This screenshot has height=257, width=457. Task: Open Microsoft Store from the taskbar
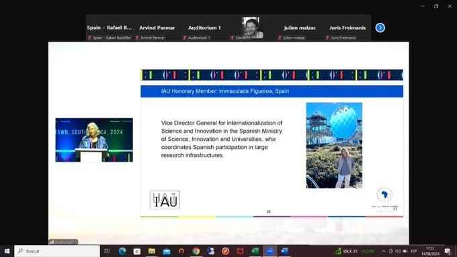(x=137, y=251)
